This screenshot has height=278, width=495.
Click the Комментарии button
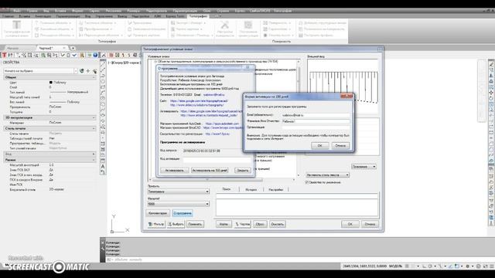[158, 213]
